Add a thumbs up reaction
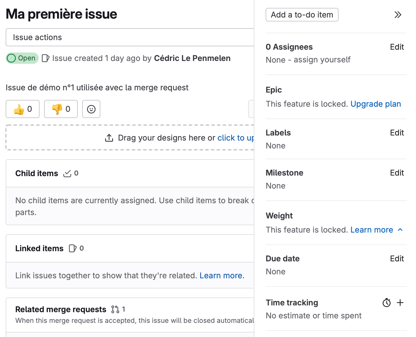Image resolution: width=416 pixels, height=337 pixels. (x=22, y=109)
